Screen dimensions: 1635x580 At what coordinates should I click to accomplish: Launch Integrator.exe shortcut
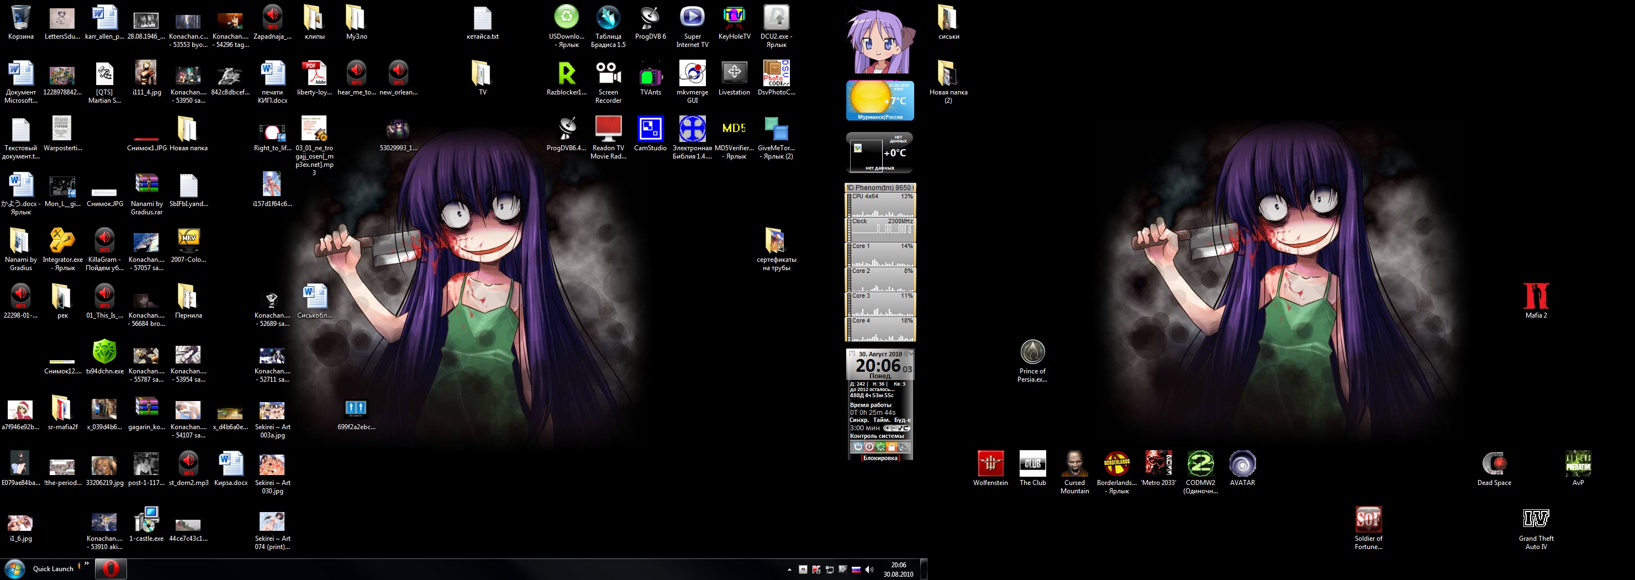(62, 249)
